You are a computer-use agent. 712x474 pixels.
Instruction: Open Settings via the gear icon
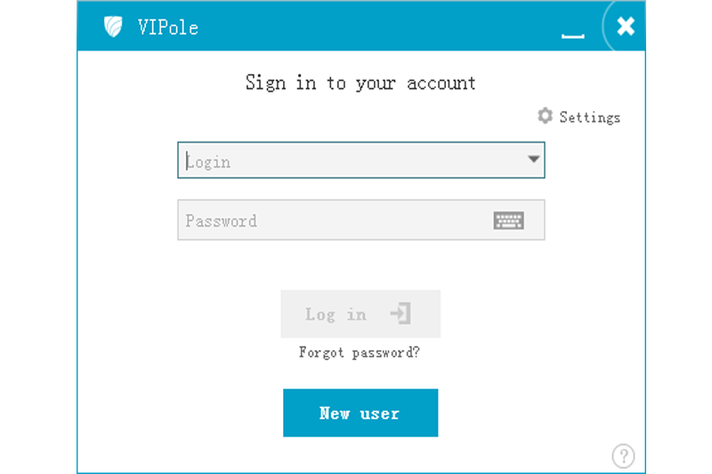(545, 116)
